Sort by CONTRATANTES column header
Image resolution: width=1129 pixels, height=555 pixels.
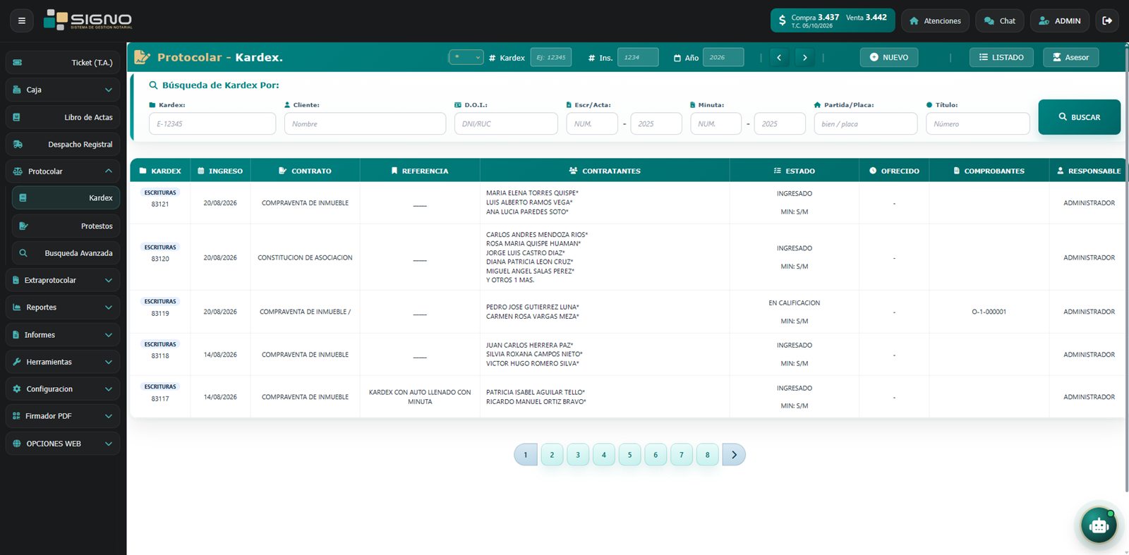(x=605, y=171)
